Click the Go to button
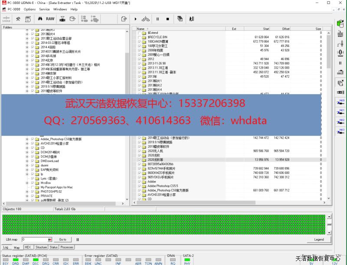The height and width of the screenshot is (265, 347). click(62, 239)
